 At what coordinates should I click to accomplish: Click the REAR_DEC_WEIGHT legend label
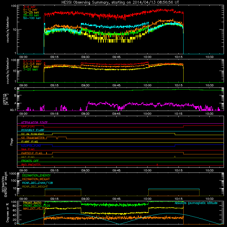pos(35,187)
